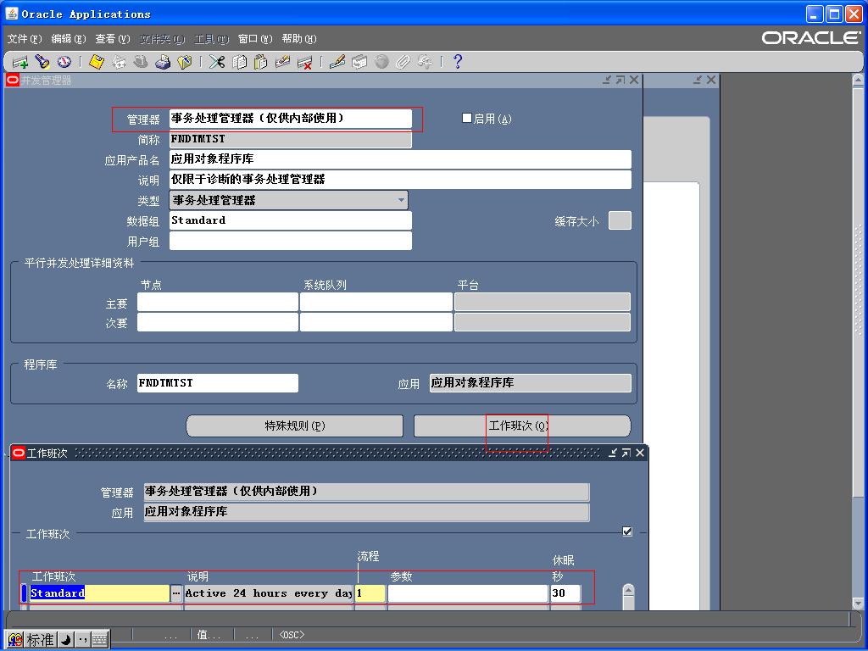Close the form using the folder icon
The height and width of the screenshot is (651, 868).
pos(184,62)
